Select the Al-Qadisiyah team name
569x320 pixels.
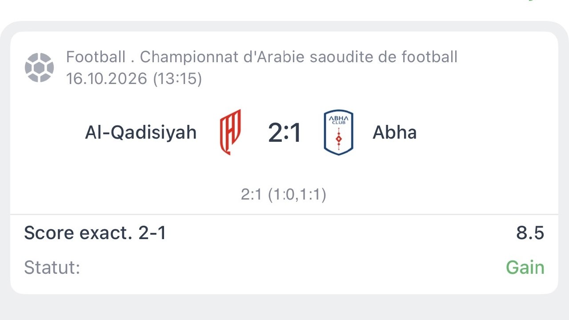pyautogui.click(x=140, y=132)
